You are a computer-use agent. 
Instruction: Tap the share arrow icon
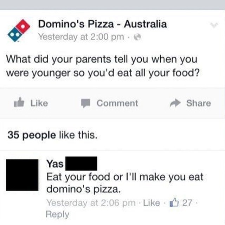[x=175, y=103]
